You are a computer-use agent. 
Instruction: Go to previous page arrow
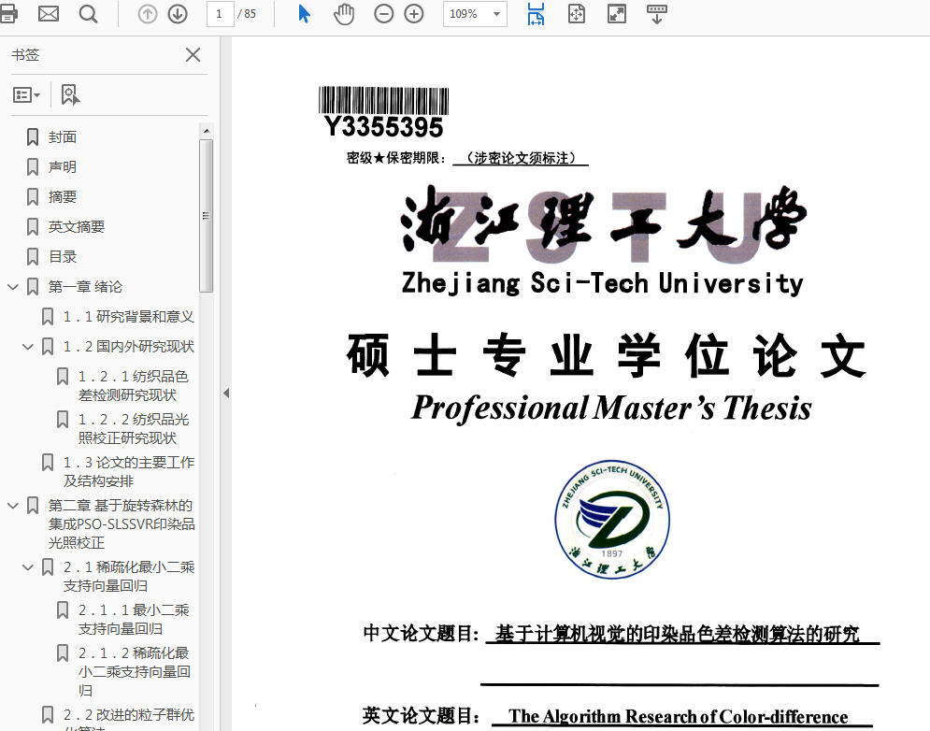coord(147,14)
